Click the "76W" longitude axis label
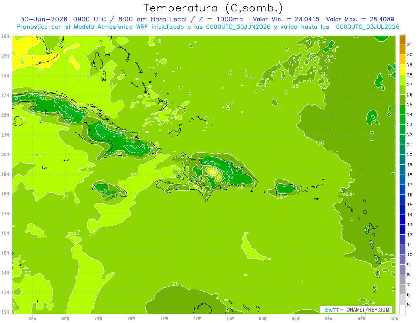419x323 pixels. pos(131,318)
